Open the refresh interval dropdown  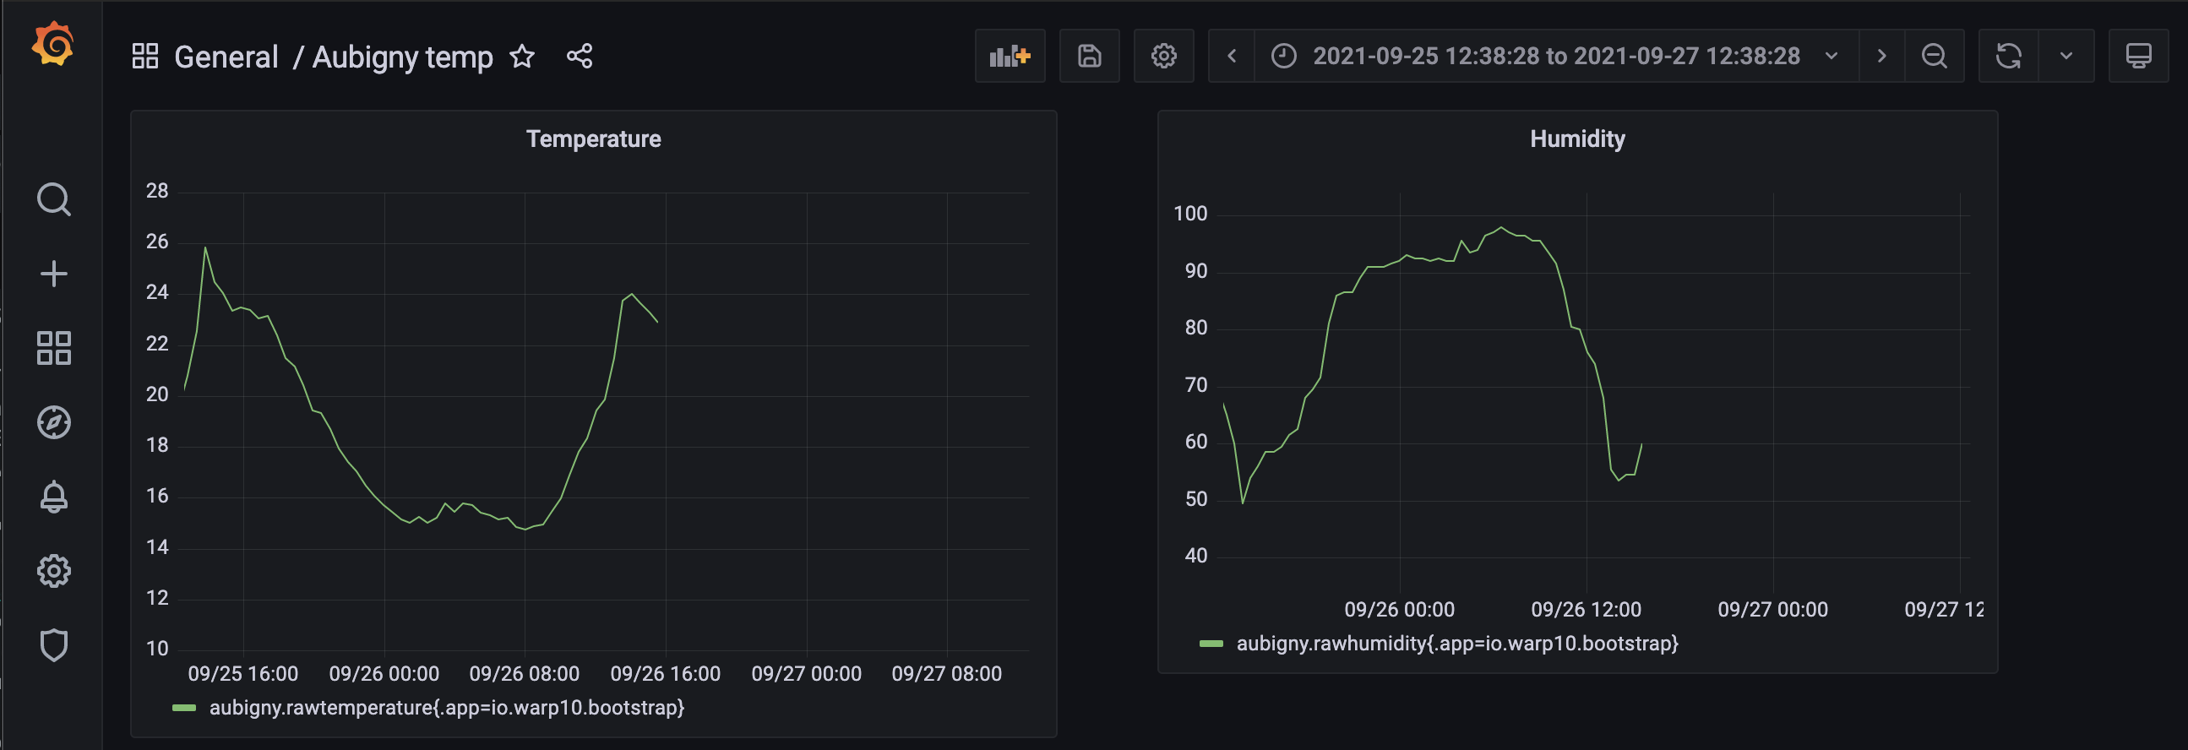tap(2066, 56)
